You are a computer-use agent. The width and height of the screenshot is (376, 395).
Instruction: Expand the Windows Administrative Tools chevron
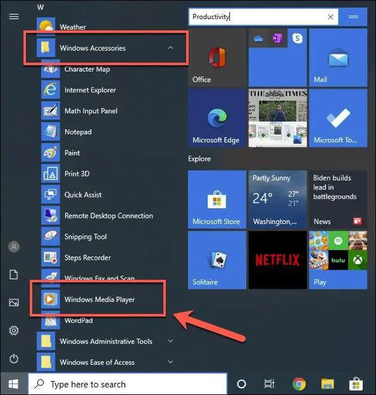(171, 341)
